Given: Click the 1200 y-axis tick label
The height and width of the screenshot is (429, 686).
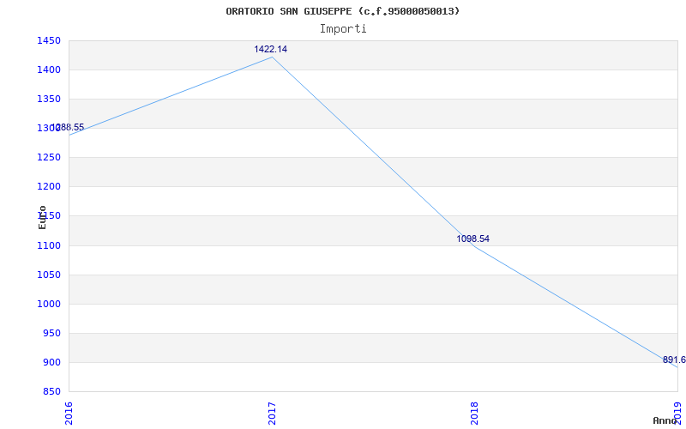Looking at the screenshot, I should [x=49, y=186].
